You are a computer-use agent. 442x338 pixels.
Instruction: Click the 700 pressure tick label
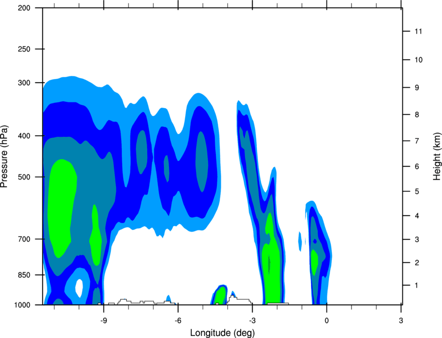coord(24,239)
